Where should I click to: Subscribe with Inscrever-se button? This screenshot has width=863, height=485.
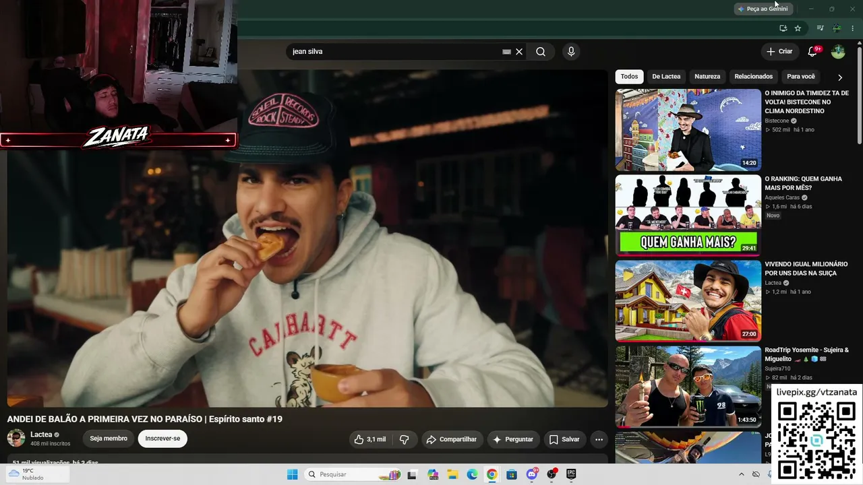point(162,439)
